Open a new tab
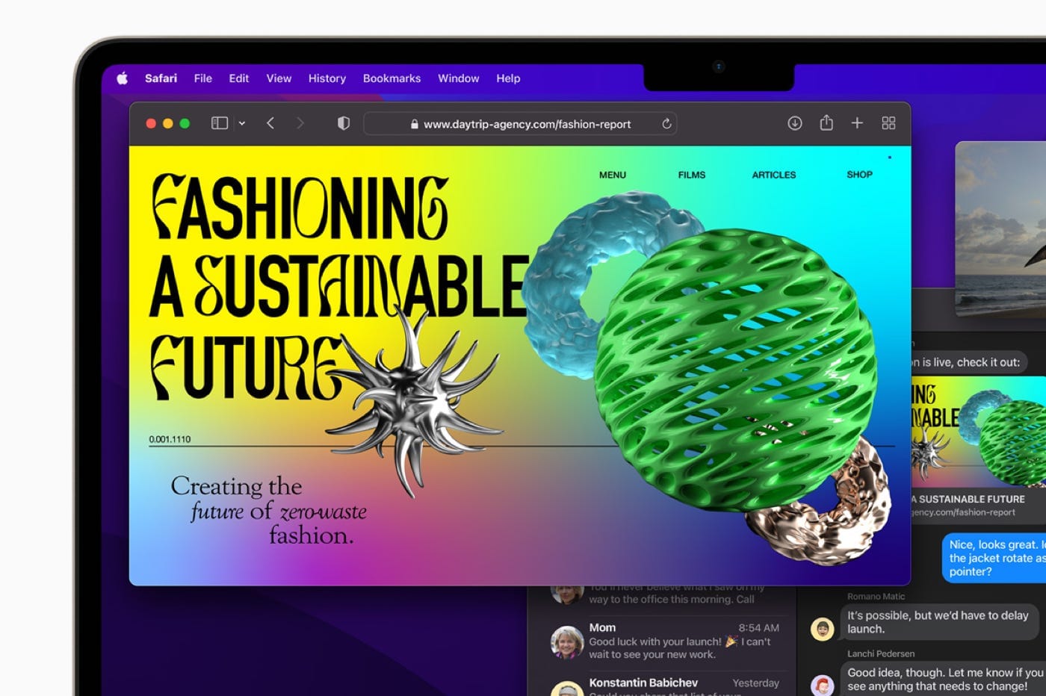The width and height of the screenshot is (1046, 696). click(x=857, y=123)
